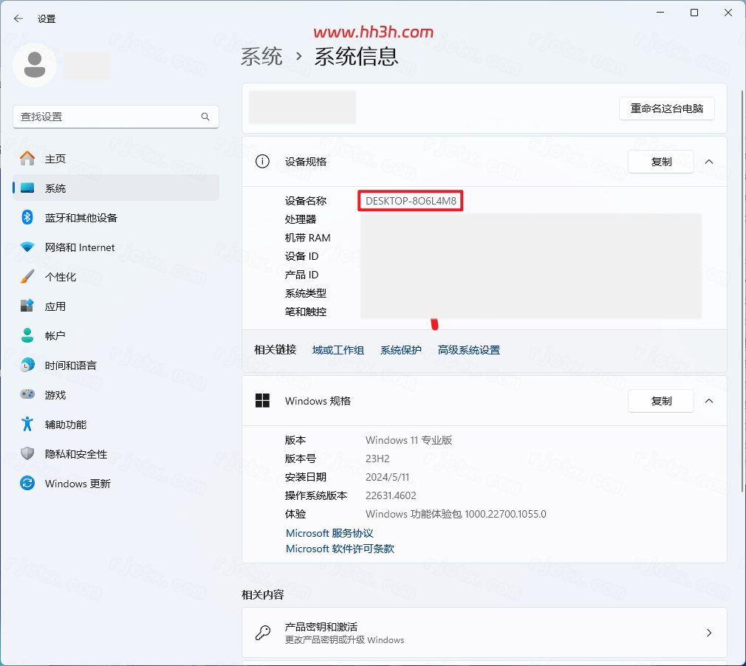
Task: Click the Home (主页) house icon
Action: point(27,159)
